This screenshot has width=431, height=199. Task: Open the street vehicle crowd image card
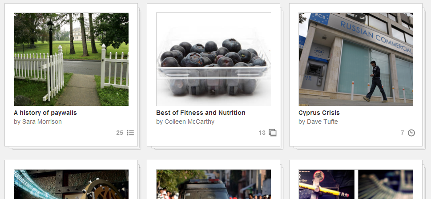point(213,184)
